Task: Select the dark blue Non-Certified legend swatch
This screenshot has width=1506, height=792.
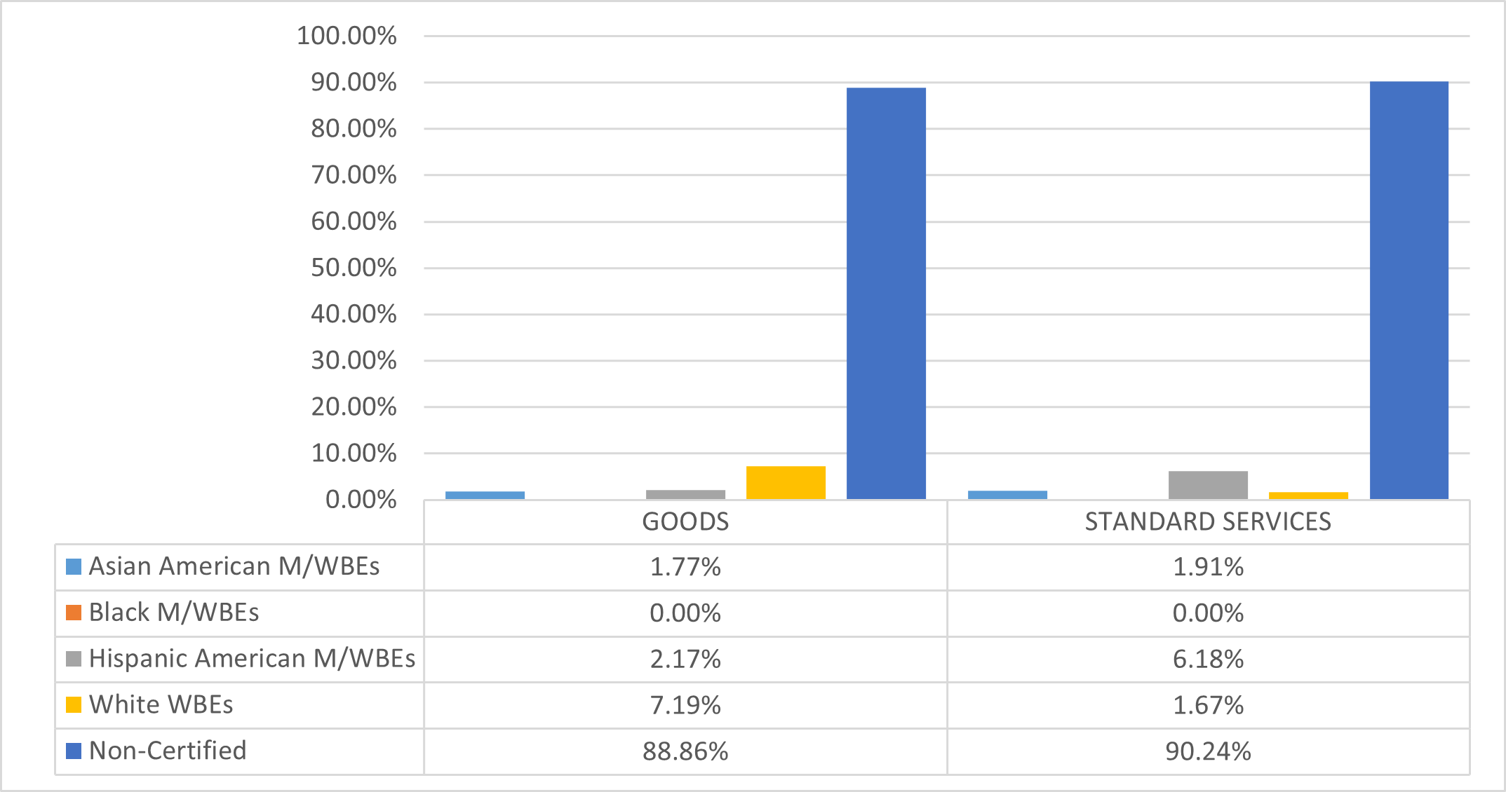Action: (x=74, y=751)
